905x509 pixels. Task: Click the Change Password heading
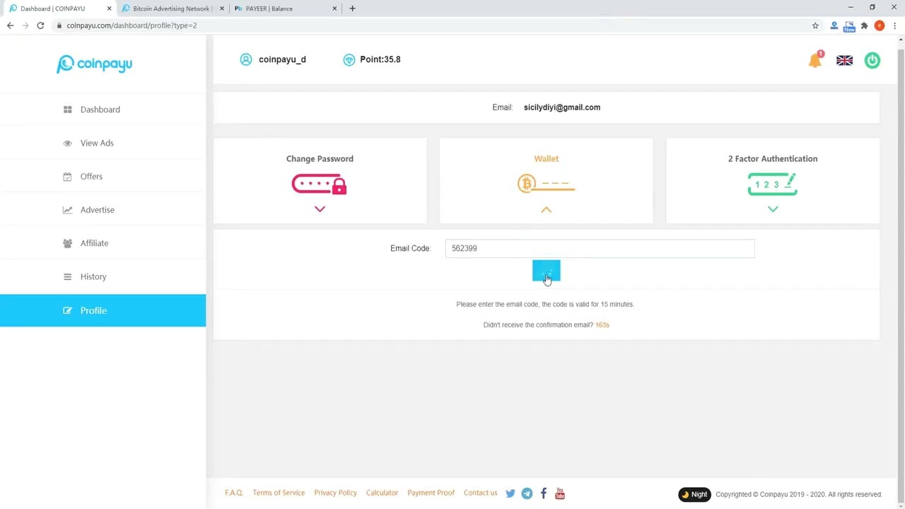pyautogui.click(x=320, y=159)
